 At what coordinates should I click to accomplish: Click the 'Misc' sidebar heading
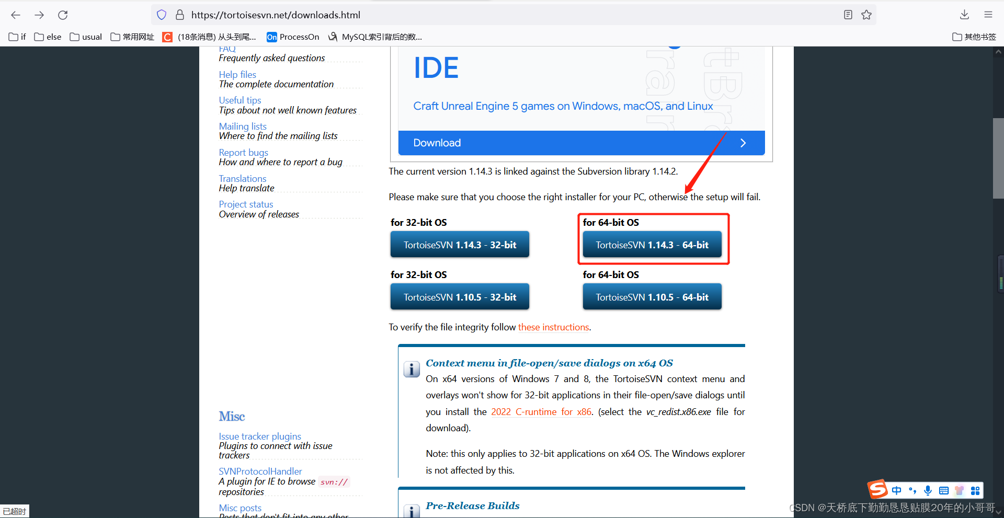tap(232, 417)
